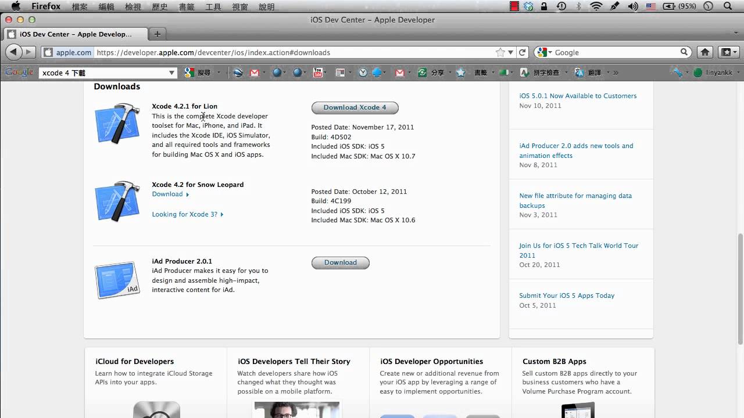Go back with the browser Back arrow
The width and height of the screenshot is (744, 418).
13,52
